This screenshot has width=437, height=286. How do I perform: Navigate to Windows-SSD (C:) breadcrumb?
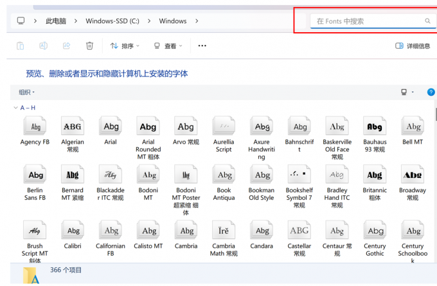click(112, 21)
